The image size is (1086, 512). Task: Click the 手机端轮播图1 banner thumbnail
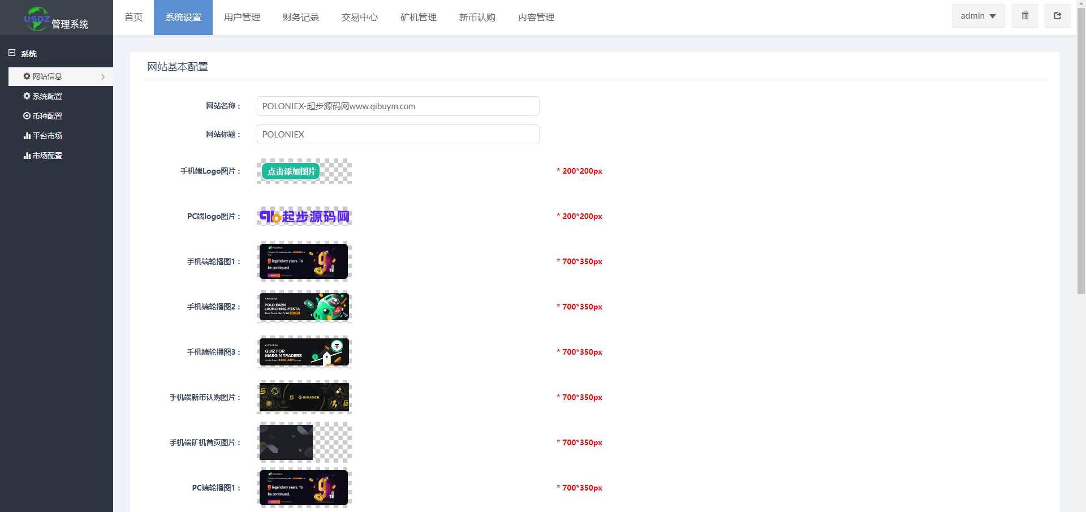pos(304,261)
